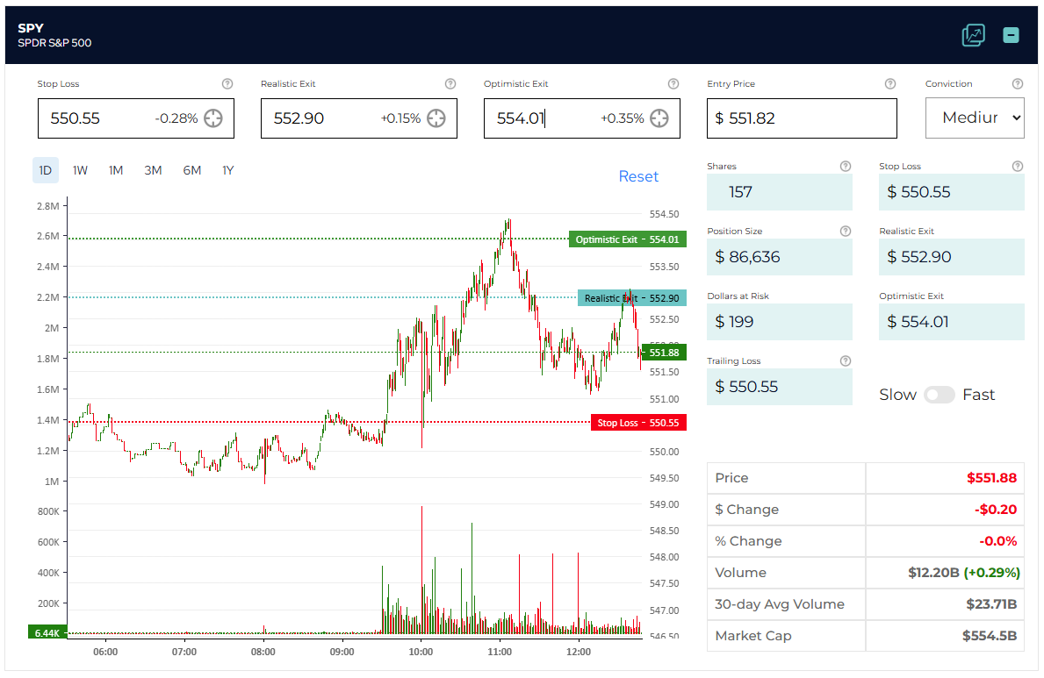1044x678 pixels.
Task: Open help icon next to Conviction
Action: (1018, 84)
